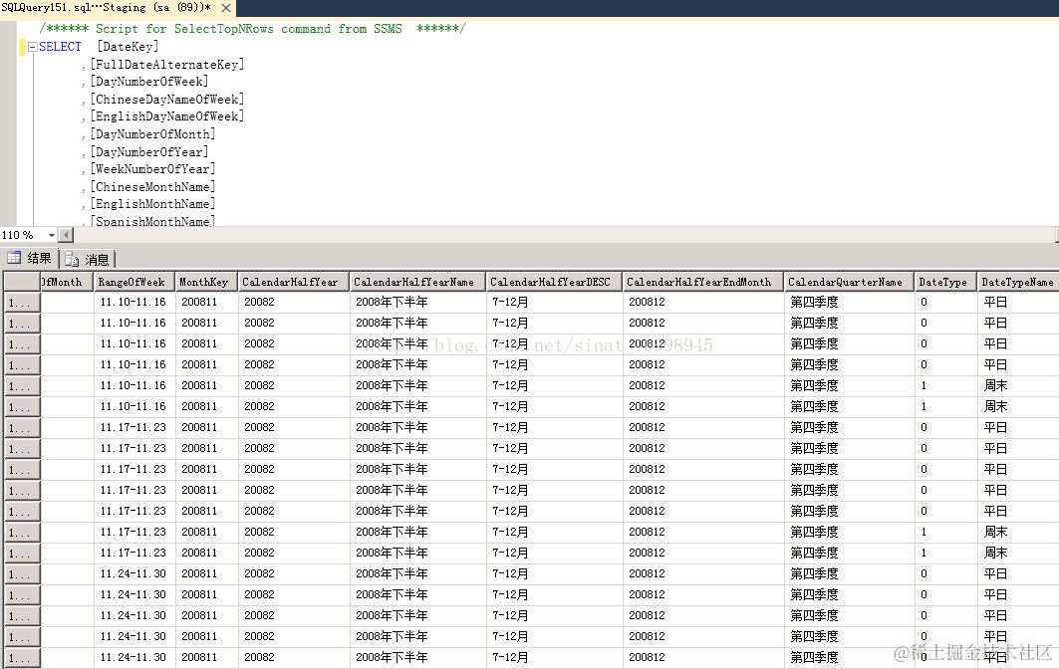1059x669 pixels.
Task: Select the RangeOfWeek column header
Action: pos(134,282)
